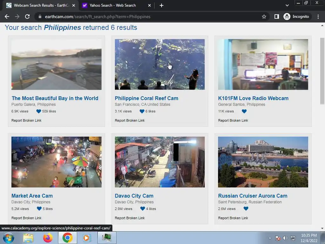Open the Davao City Cam title link
The height and width of the screenshot is (244, 325).
[134, 196]
